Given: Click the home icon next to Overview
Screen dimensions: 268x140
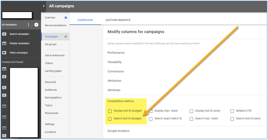Looking at the screenshot, I should (x=66, y=18).
